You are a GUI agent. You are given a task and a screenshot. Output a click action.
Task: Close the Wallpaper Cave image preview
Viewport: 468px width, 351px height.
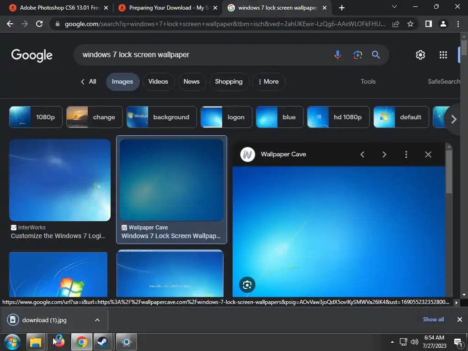coord(428,154)
